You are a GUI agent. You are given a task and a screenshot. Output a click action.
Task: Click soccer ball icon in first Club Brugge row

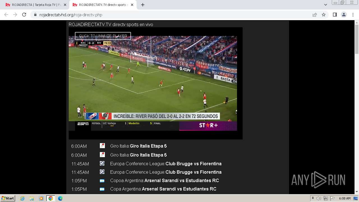102,163
